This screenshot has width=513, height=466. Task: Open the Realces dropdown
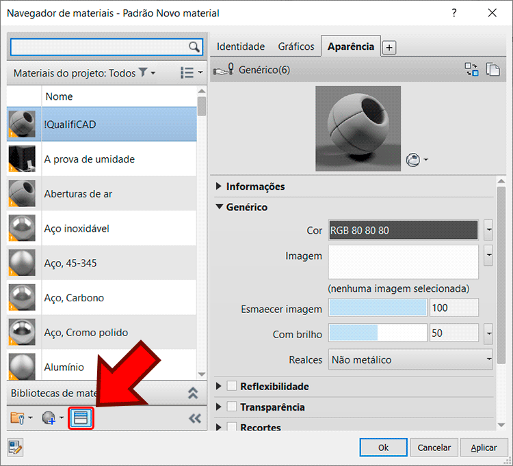pyautogui.click(x=410, y=359)
